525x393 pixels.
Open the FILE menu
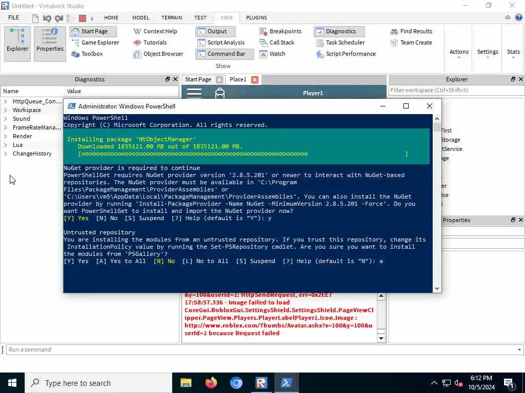13,18
